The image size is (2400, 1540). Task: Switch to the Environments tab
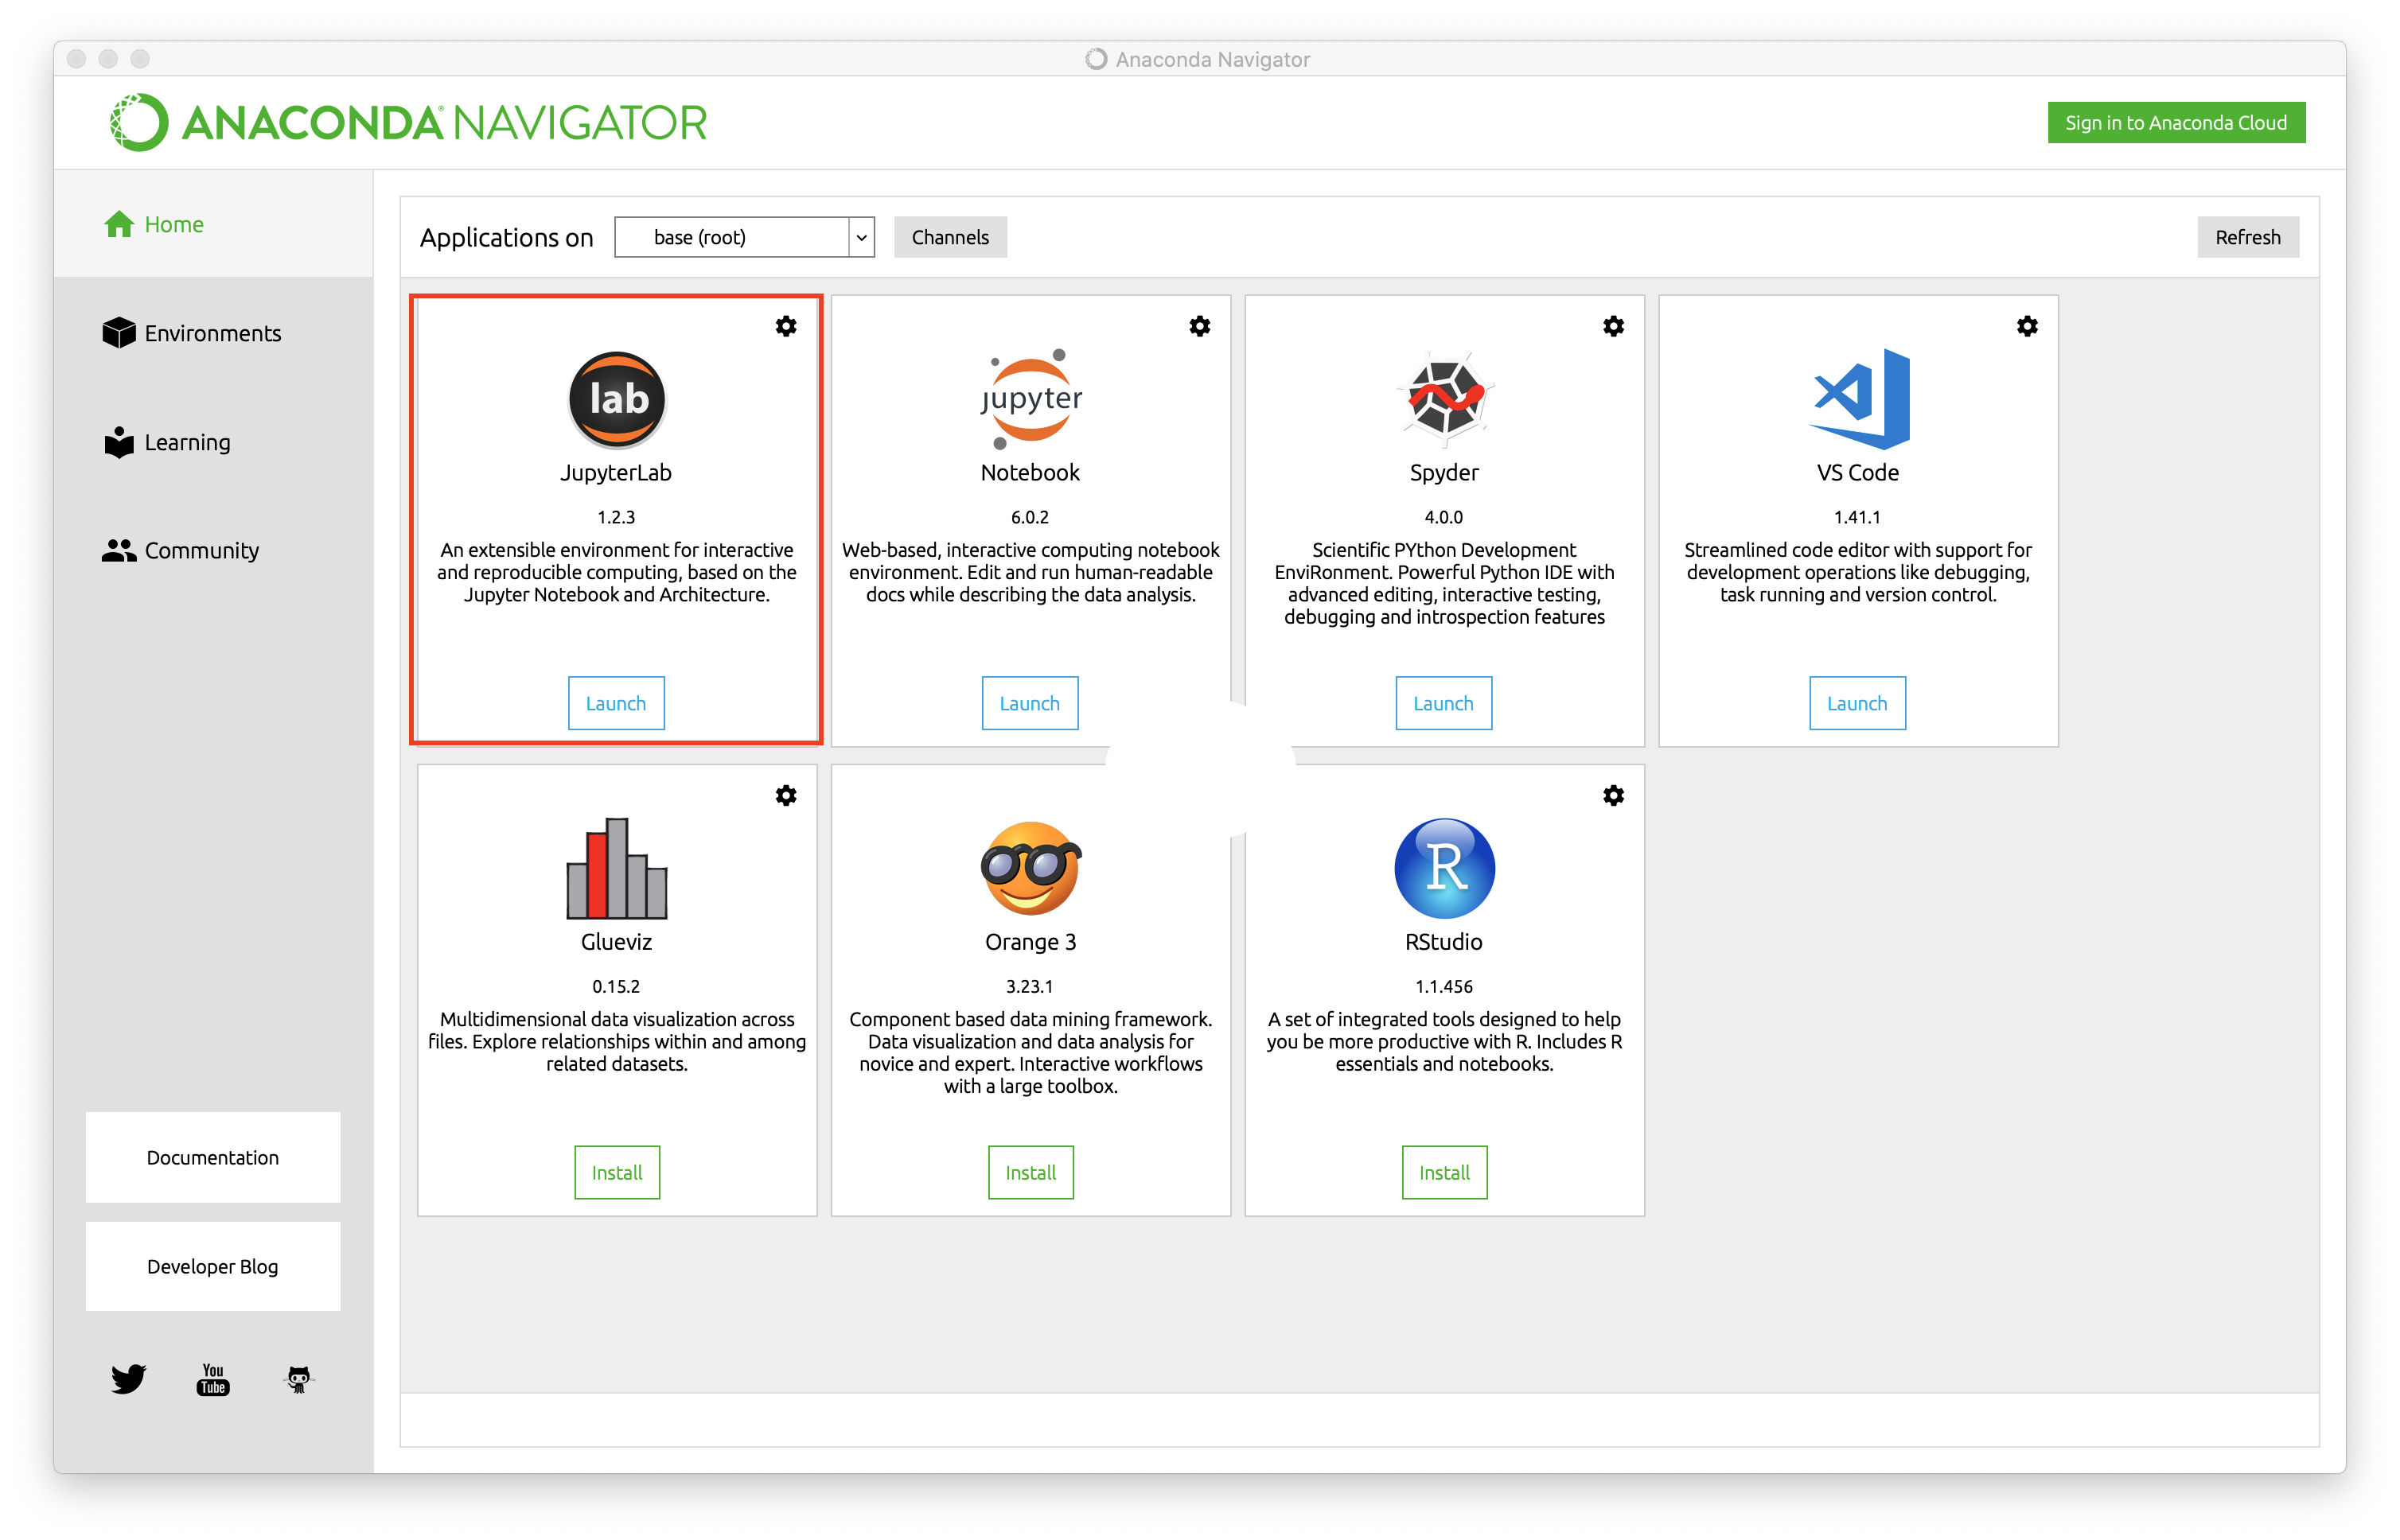click(213, 332)
